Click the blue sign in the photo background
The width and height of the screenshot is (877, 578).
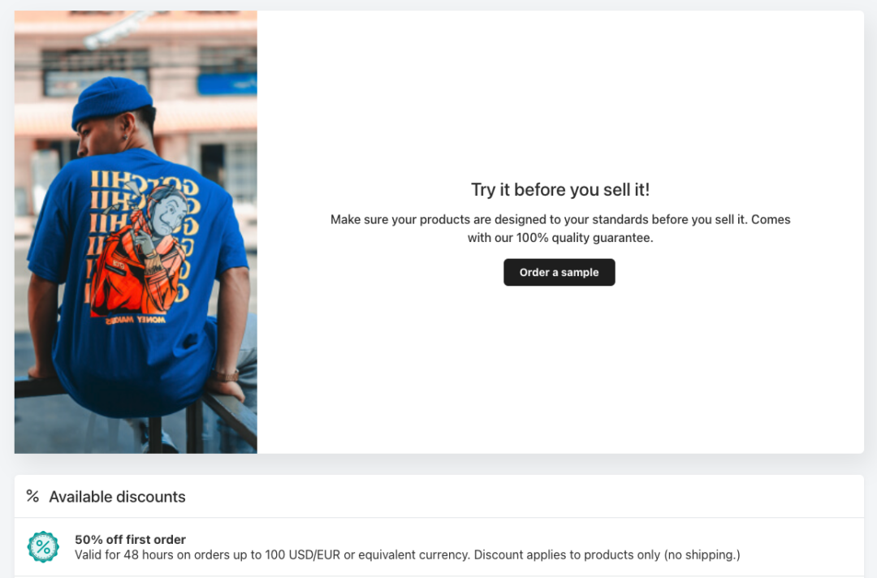[227, 83]
